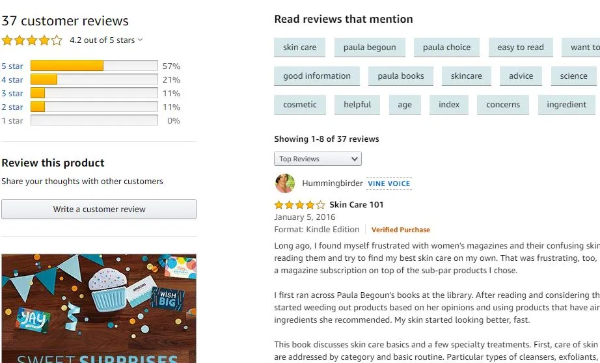The height and width of the screenshot is (363, 600).
Task: Filter reviews by 4 star
Action: click(12, 80)
